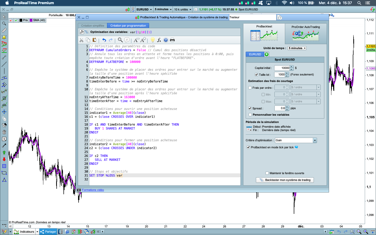This screenshot has height=235, width=376.
Task: Click the undo arrow in code editor
Action: 104,40
